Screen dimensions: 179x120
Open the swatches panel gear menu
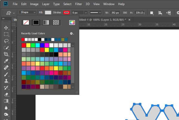pyautogui.click(x=72, y=34)
